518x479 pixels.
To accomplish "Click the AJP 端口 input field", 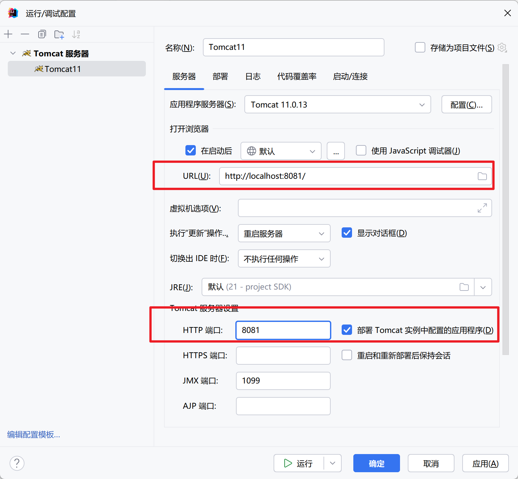I will point(283,406).
